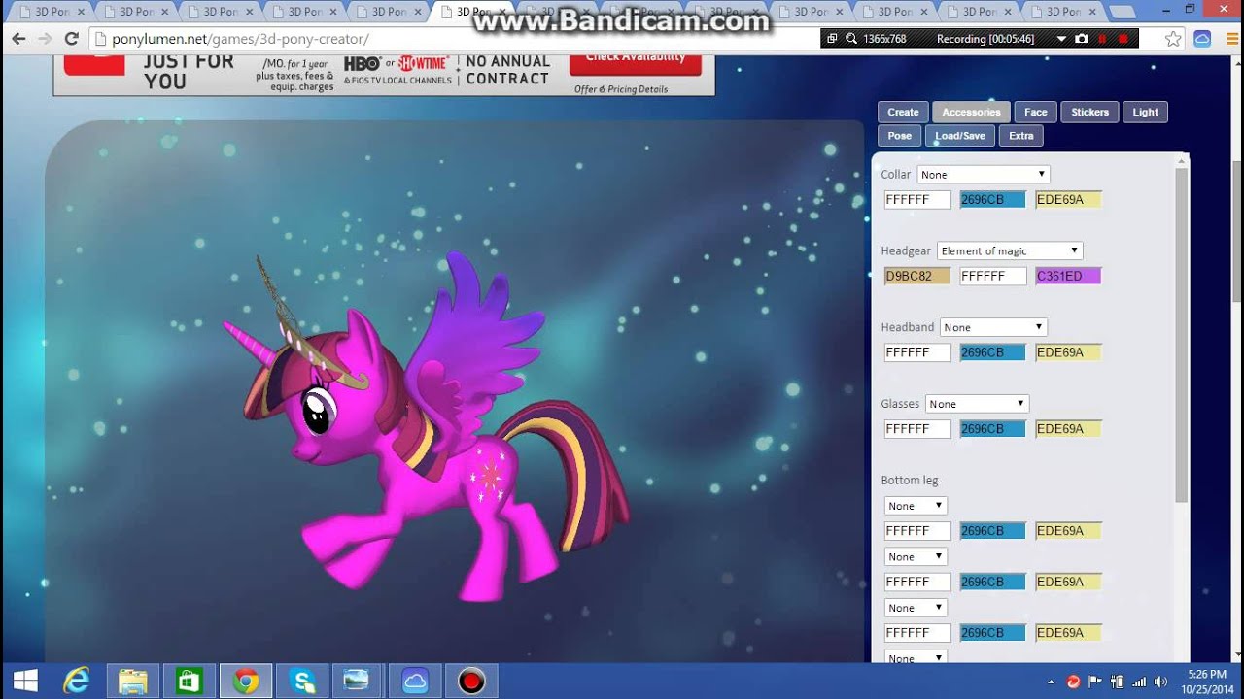
Task: Open the Stickers tab
Action: click(1090, 112)
